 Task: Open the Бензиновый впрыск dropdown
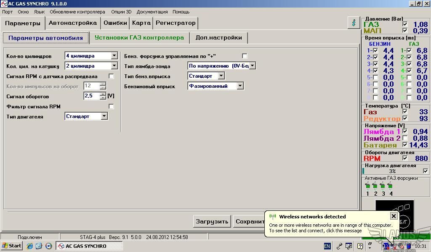tap(240, 86)
